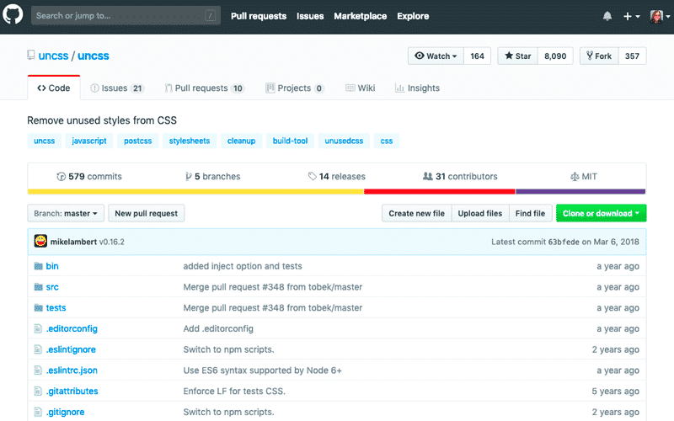Open the Insights tab
Image resolution: width=674 pixels, height=421 pixels.
pyautogui.click(x=416, y=88)
